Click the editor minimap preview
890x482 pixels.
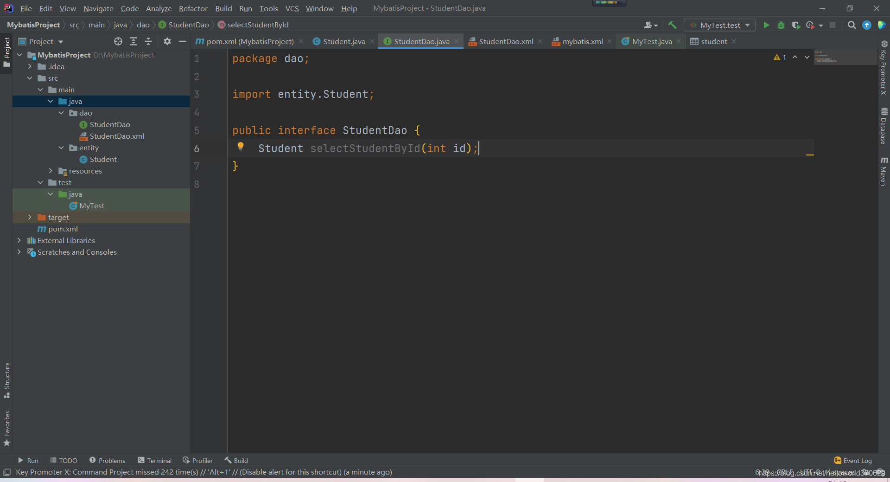pos(845,57)
